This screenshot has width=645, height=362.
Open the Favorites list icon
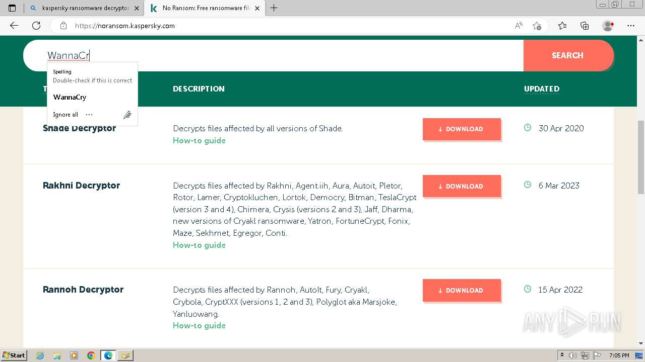point(562,26)
